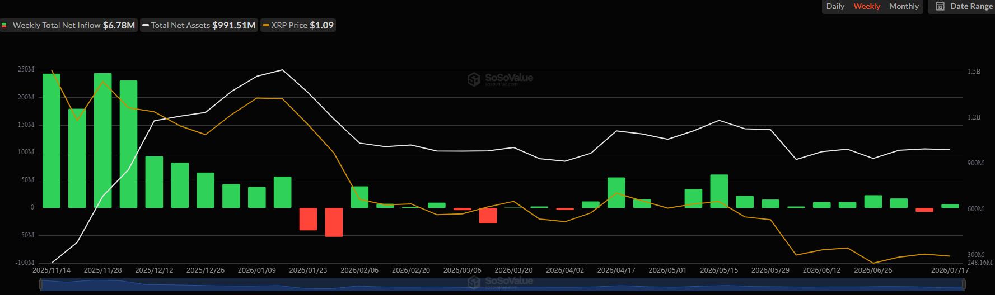Select the green bar above 2025/11/14
The height and width of the screenshot is (295, 995).
[x=52, y=141]
